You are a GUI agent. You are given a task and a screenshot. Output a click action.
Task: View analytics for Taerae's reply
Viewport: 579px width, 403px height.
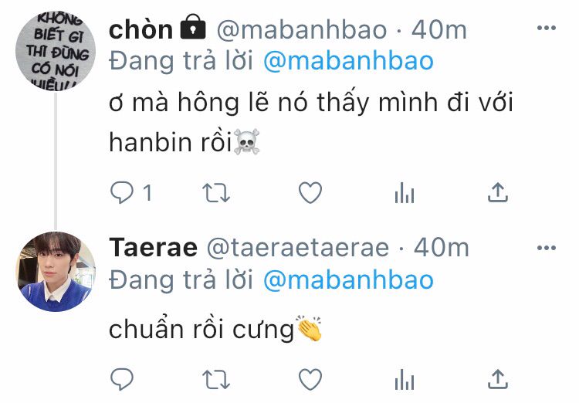pyautogui.click(x=405, y=380)
